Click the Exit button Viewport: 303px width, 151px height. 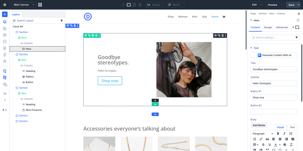point(254,5)
